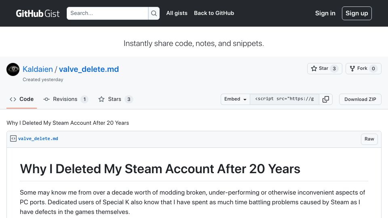Open the valve_delete.md gist title link
Screen dimensions: 388x218
[89, 69]
